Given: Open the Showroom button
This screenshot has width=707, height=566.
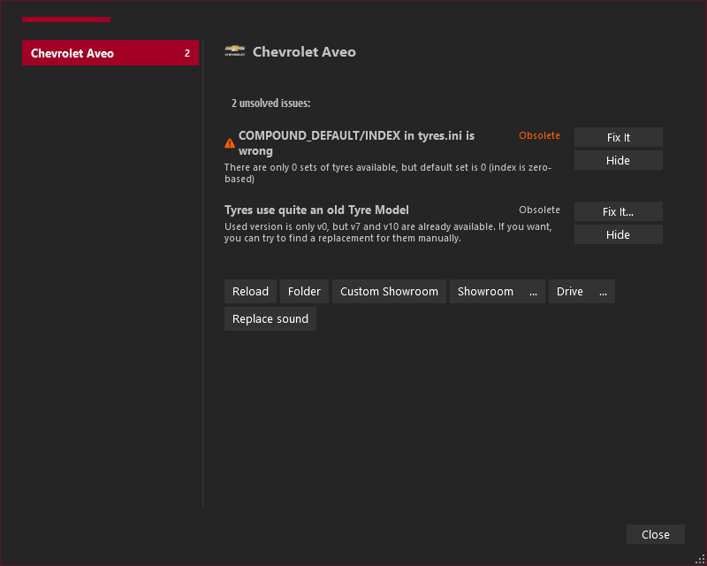Looking at the screenshot, I should [x=485, y=291].
